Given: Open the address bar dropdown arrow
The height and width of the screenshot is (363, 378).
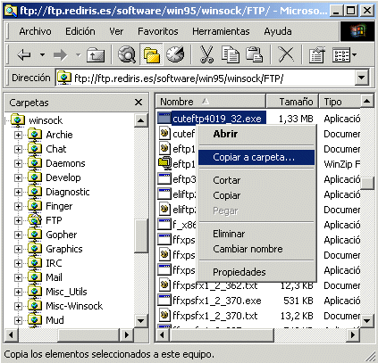Looking at the screenshot, I should 362,78.
